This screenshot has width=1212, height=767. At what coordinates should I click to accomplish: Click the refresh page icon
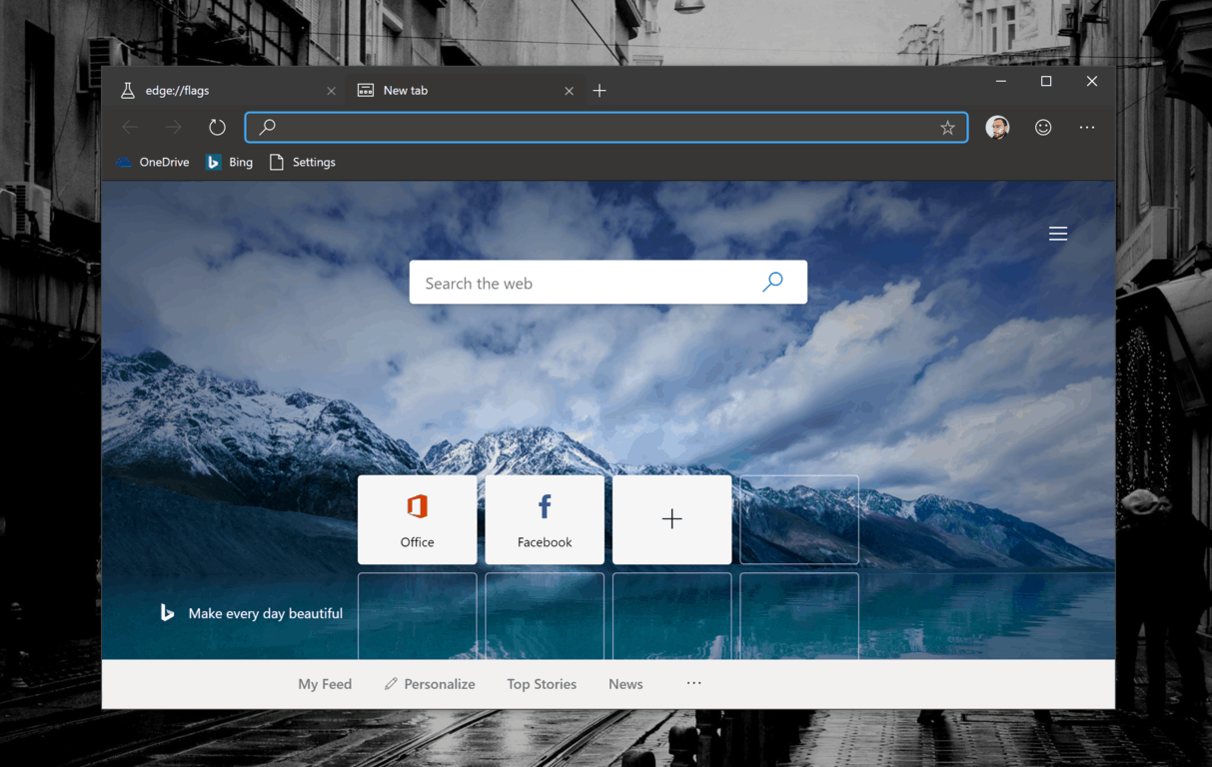click(x=217, y=127)
